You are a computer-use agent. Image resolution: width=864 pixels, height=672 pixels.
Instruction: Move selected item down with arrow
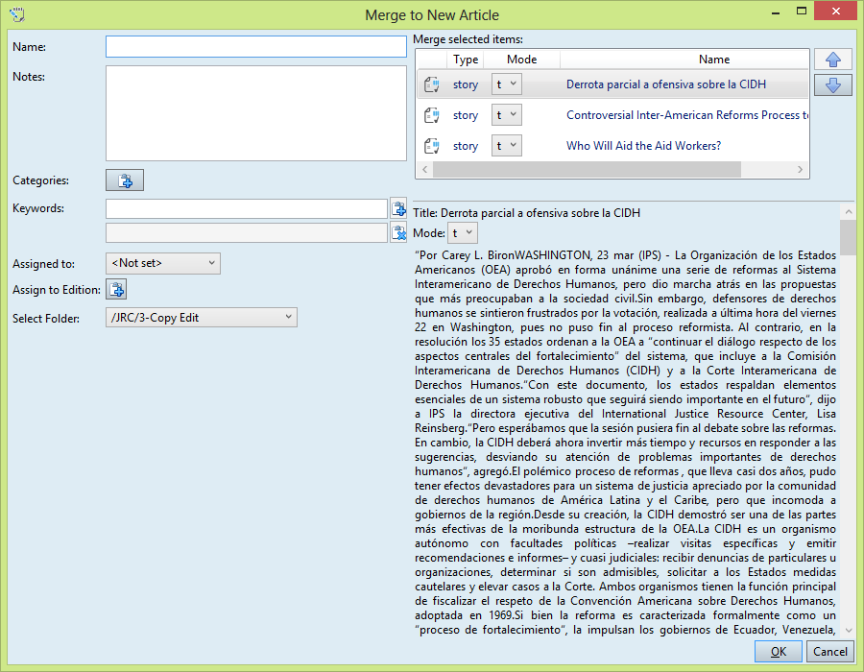coord(832,84)
